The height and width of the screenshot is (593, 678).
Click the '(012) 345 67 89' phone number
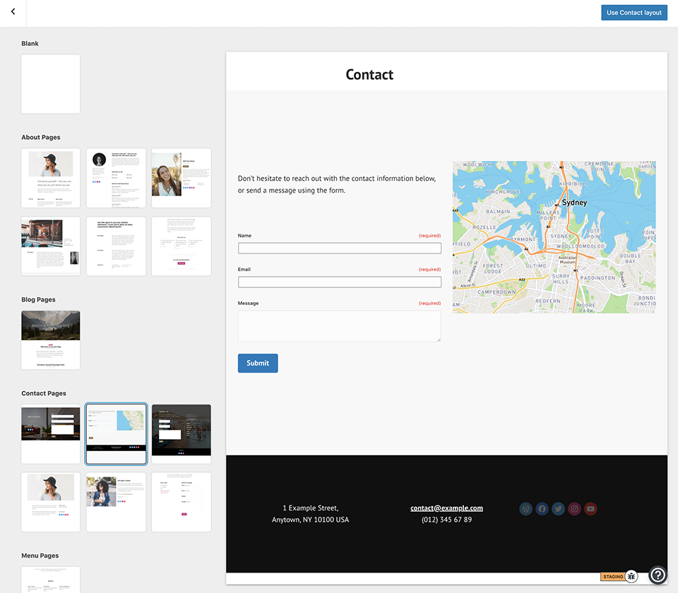pyautogui.click(x=446, y=520)
